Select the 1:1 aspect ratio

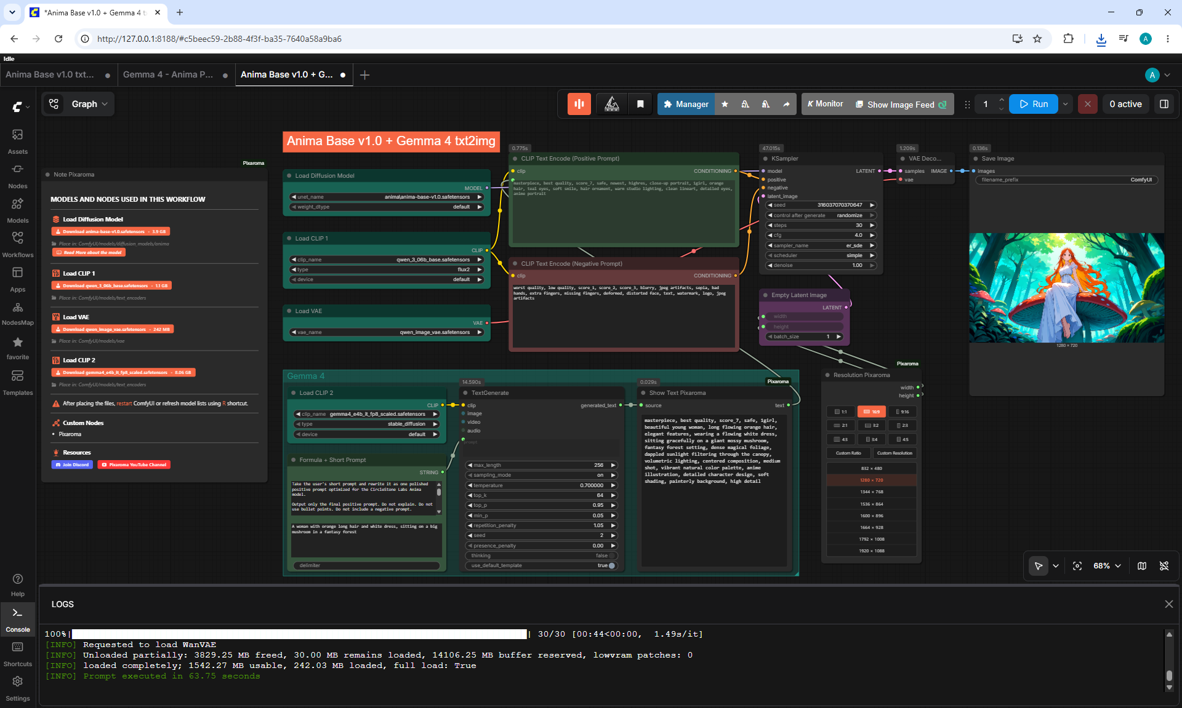coord(840,412)
